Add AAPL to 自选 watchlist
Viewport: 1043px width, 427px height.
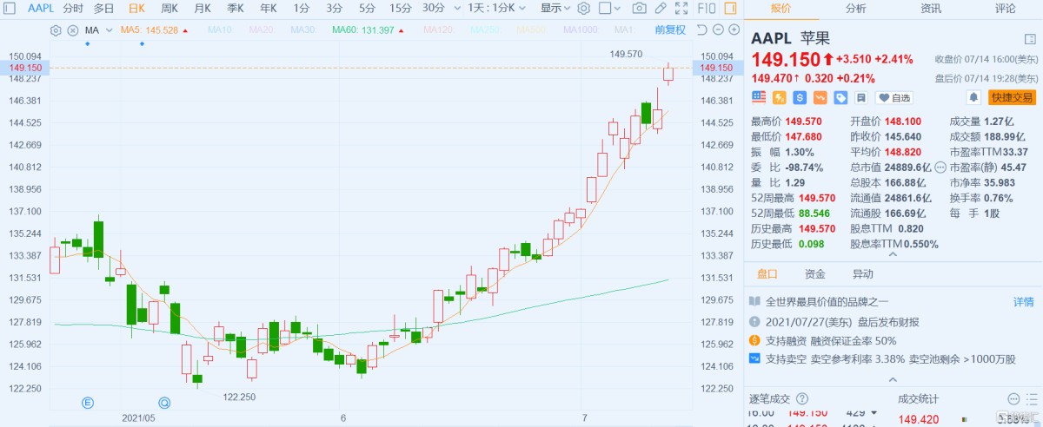pyautogui.click(x=894, y=97)
